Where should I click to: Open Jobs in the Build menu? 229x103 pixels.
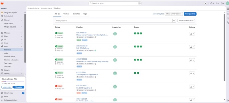tap(12, 53)
